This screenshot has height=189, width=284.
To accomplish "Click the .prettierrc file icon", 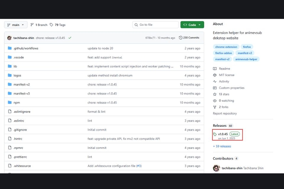I will click(10, 157).
